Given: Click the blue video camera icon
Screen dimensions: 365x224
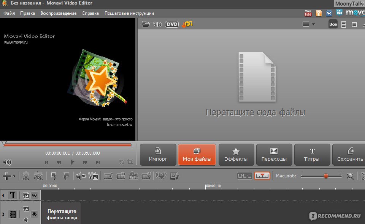Looking at the screenshot, I should pos(339,12).
